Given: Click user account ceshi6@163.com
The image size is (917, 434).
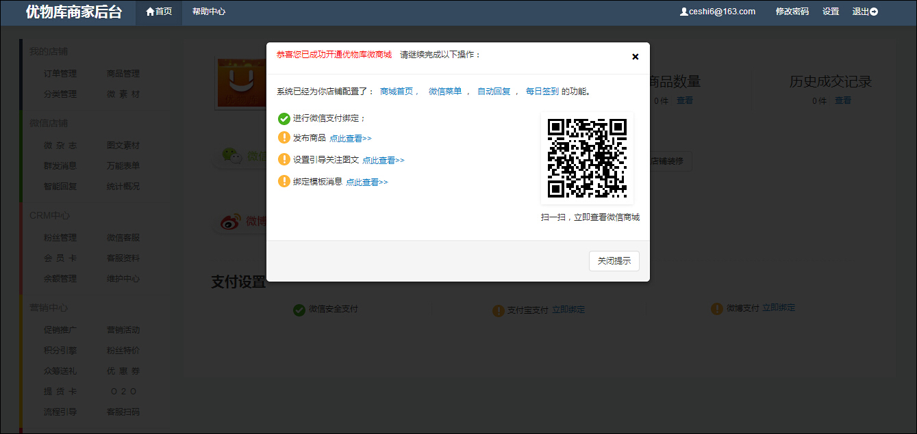Looking at the screenshot, I should [717, 12].
